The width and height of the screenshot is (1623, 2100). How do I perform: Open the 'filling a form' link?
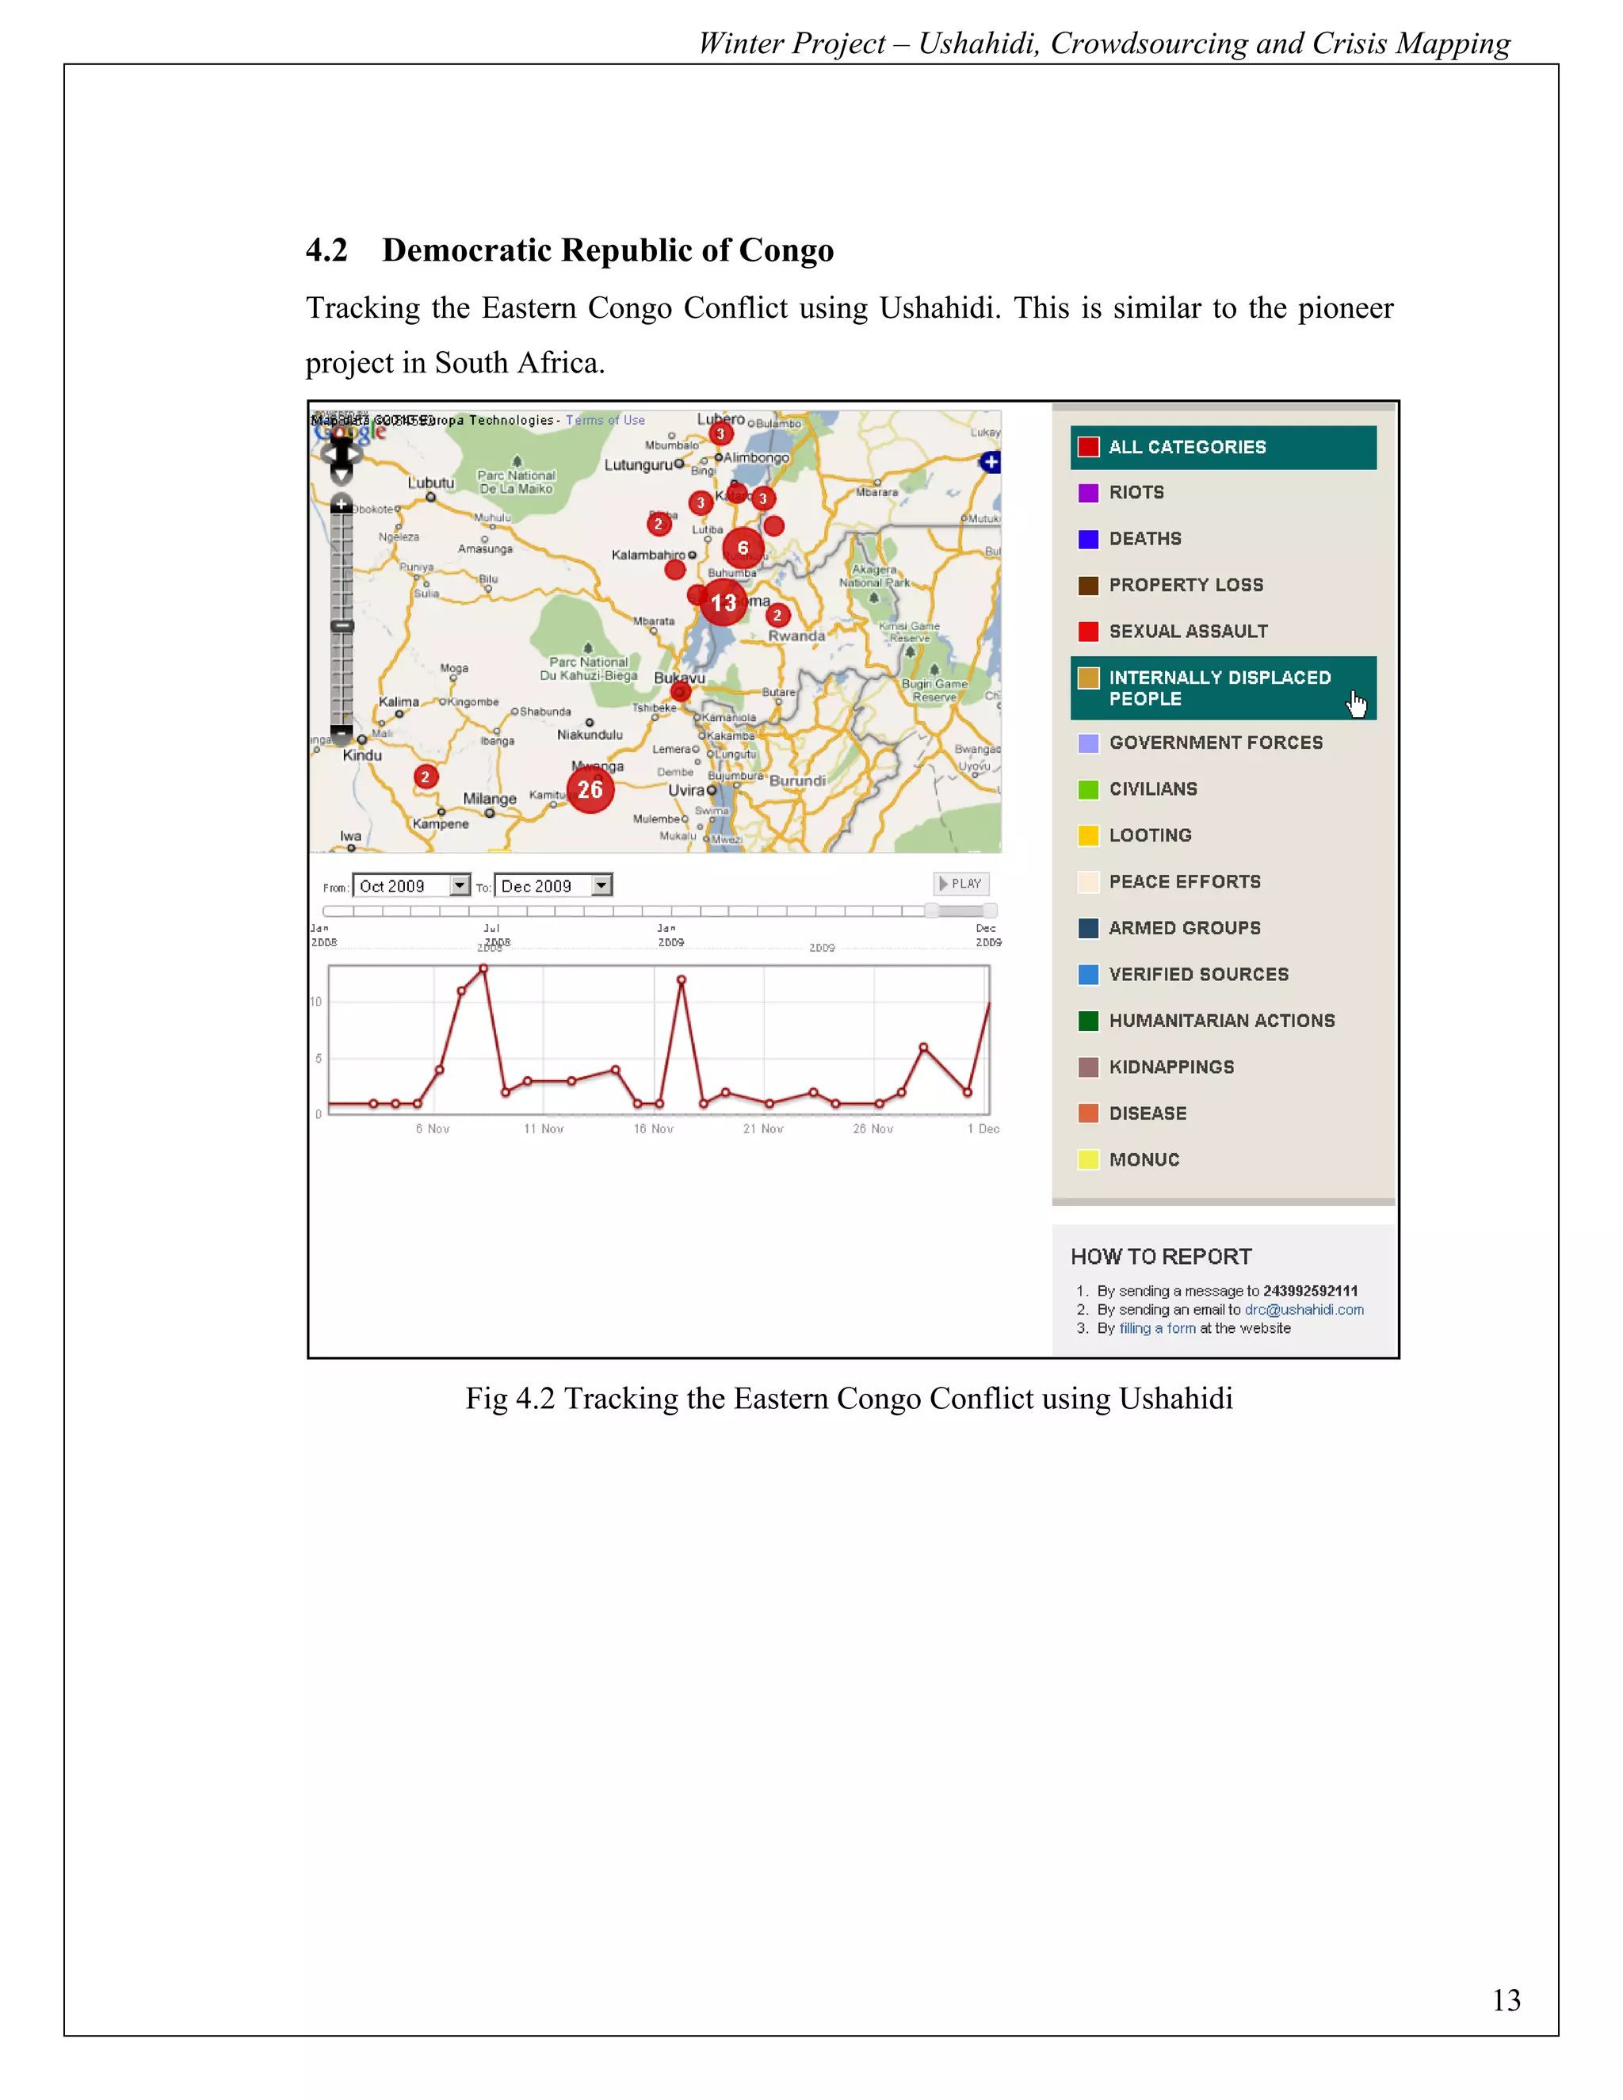point(1157,1328)
